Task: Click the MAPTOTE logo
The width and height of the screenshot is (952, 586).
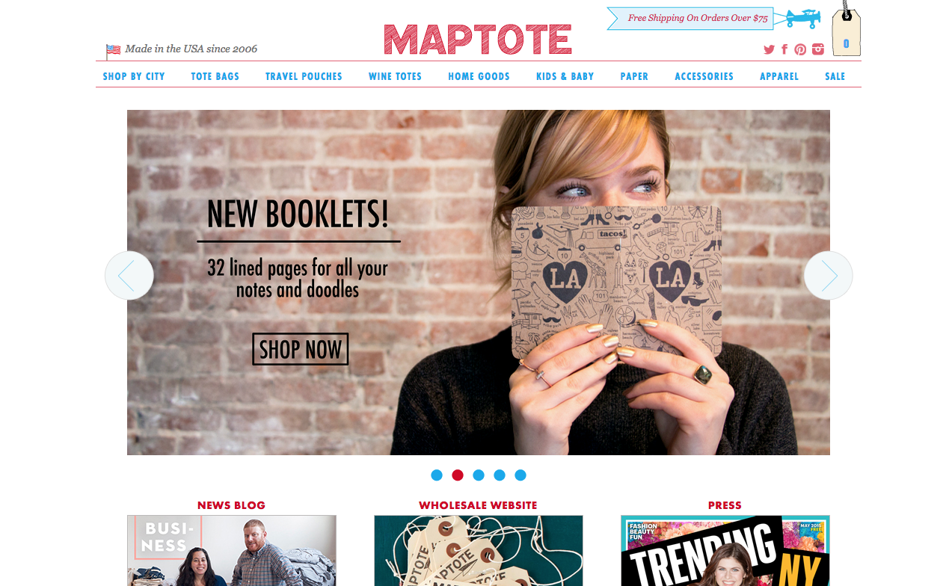Action: tap(478, 40)
